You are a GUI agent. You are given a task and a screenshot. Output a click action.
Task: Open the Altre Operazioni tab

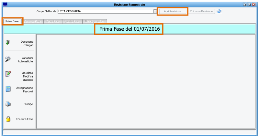94,21
